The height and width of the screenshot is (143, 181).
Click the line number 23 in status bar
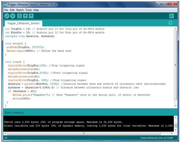click(x=6, y=138)
